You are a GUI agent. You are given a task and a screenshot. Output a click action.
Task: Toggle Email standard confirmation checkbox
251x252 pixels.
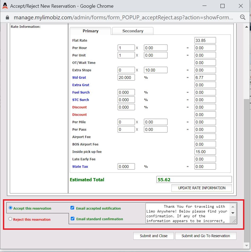72,219
